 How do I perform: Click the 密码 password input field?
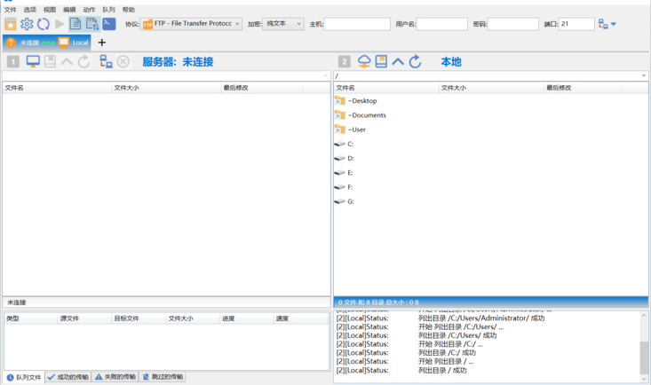click(x=513, y=24)
